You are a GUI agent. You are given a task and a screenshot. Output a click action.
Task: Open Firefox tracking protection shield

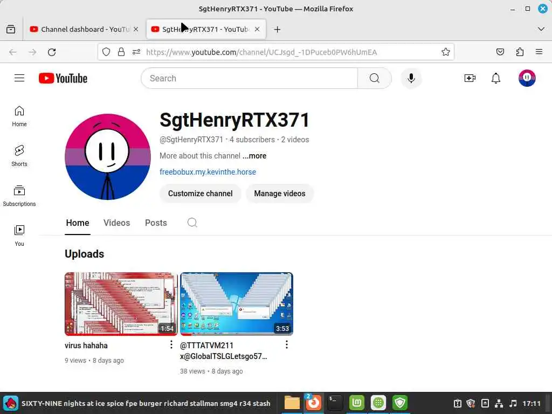pos(106,52)
